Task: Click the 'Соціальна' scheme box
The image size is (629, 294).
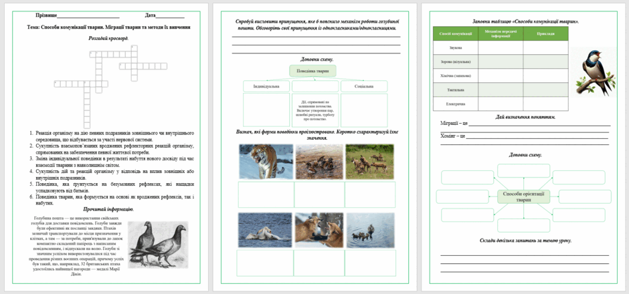Action: [x=364, y=86]
